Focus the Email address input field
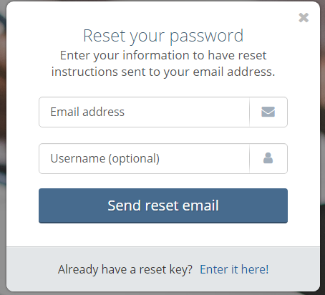 coord(144,112)
